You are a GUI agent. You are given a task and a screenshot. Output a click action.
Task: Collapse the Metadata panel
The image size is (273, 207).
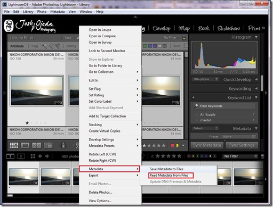point(256,128)
